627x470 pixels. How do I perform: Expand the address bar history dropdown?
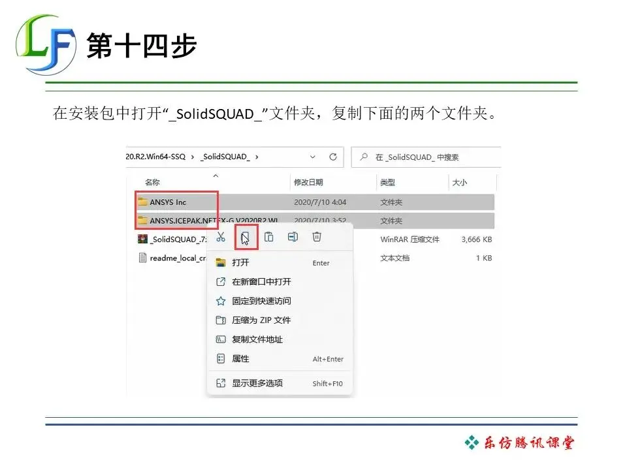tap(313, 157)
